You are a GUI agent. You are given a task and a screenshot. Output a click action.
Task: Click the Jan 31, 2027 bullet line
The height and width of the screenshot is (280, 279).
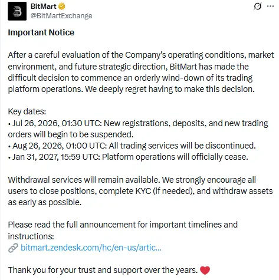pos(128,157)
